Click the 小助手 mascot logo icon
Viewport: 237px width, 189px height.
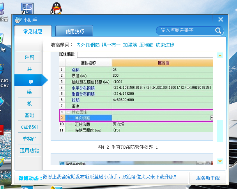pyautogui.click(x=18, y=20)
